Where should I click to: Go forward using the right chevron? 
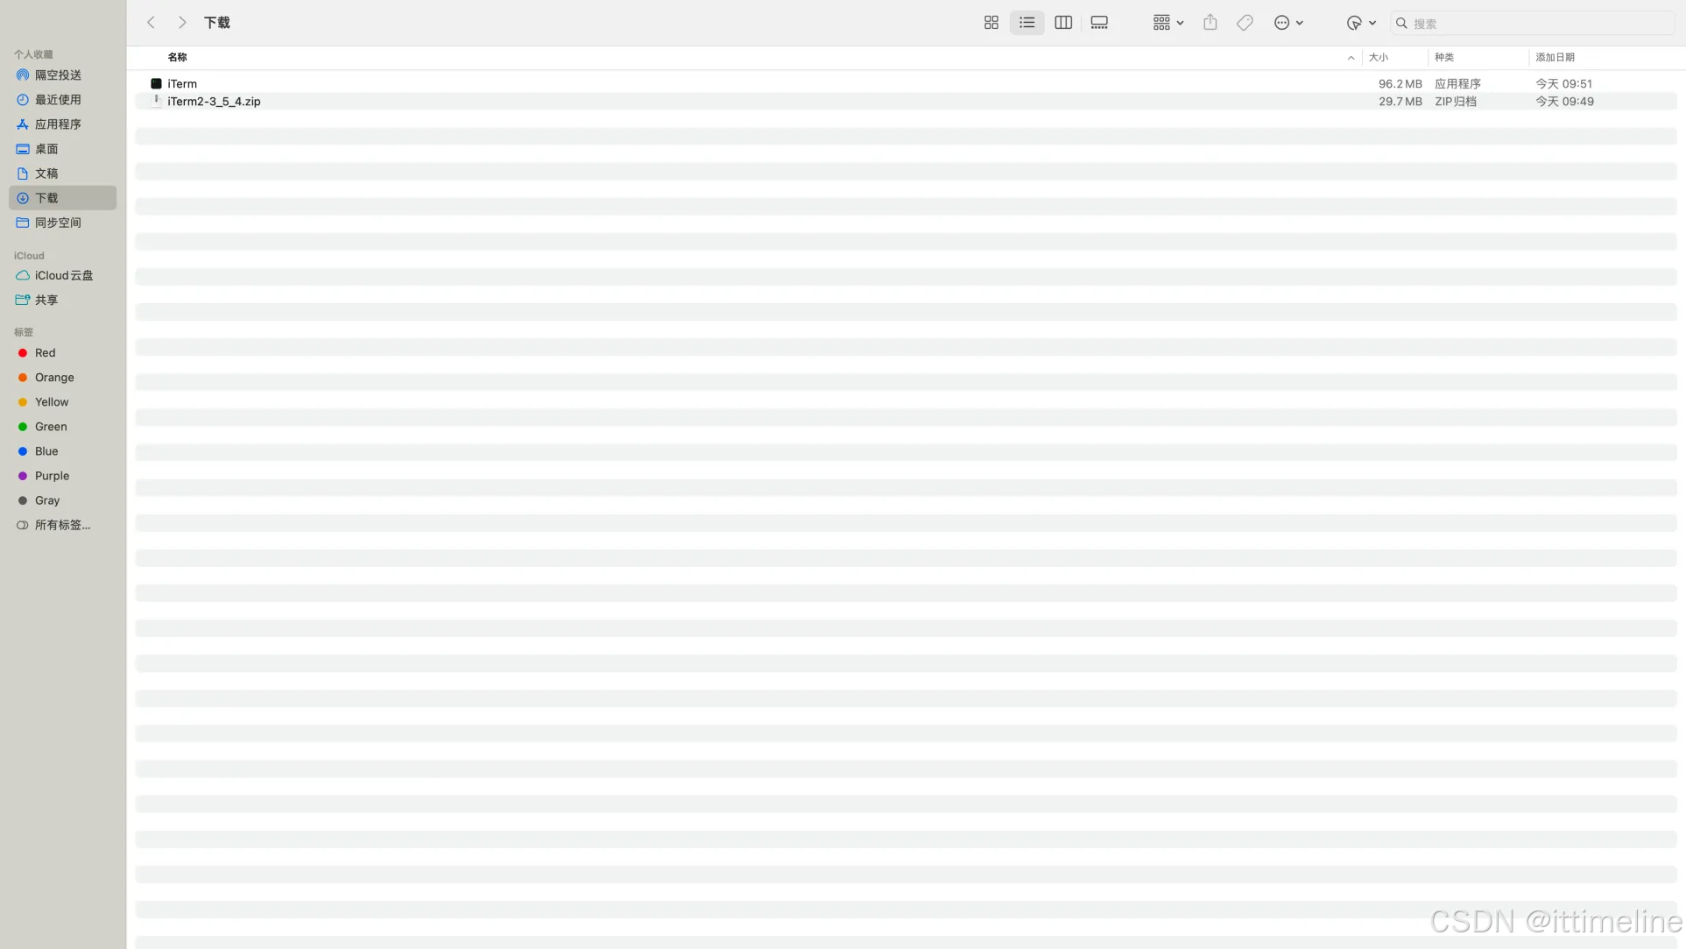pyautogui.click(x=181, y=23)
